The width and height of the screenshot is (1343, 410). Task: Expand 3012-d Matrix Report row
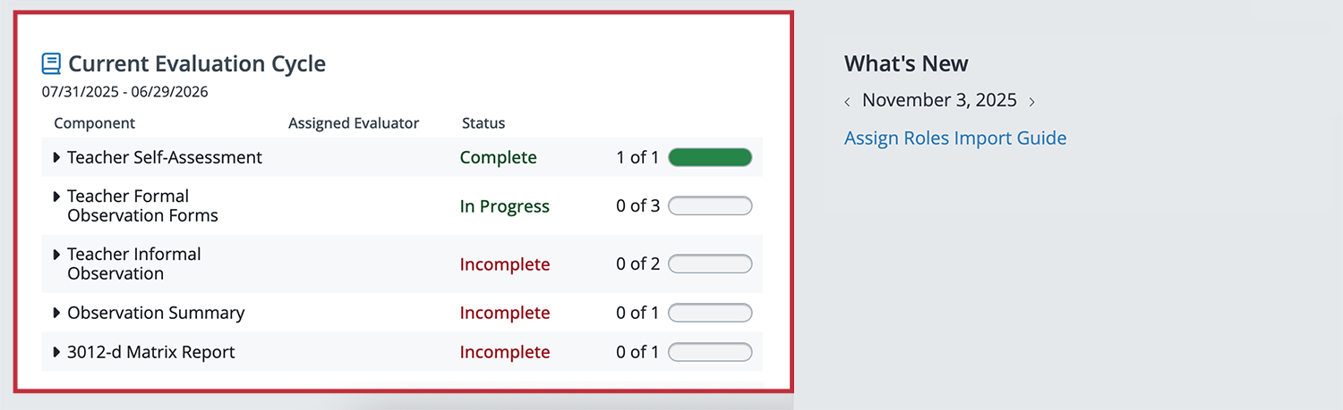(58, 353)
